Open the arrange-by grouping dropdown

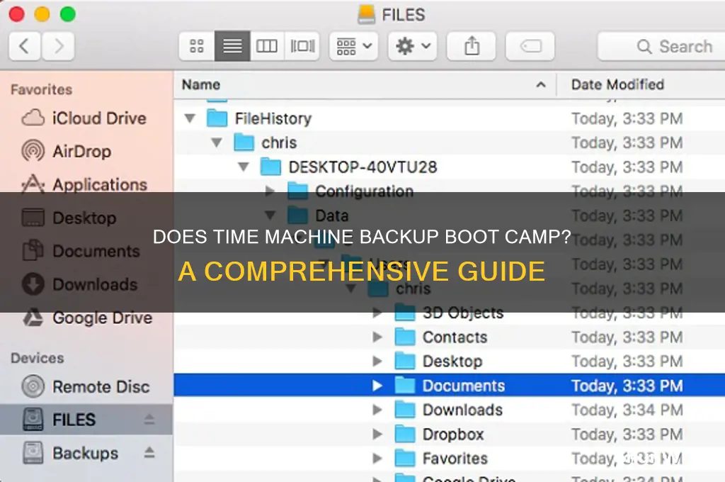[354, 46]
